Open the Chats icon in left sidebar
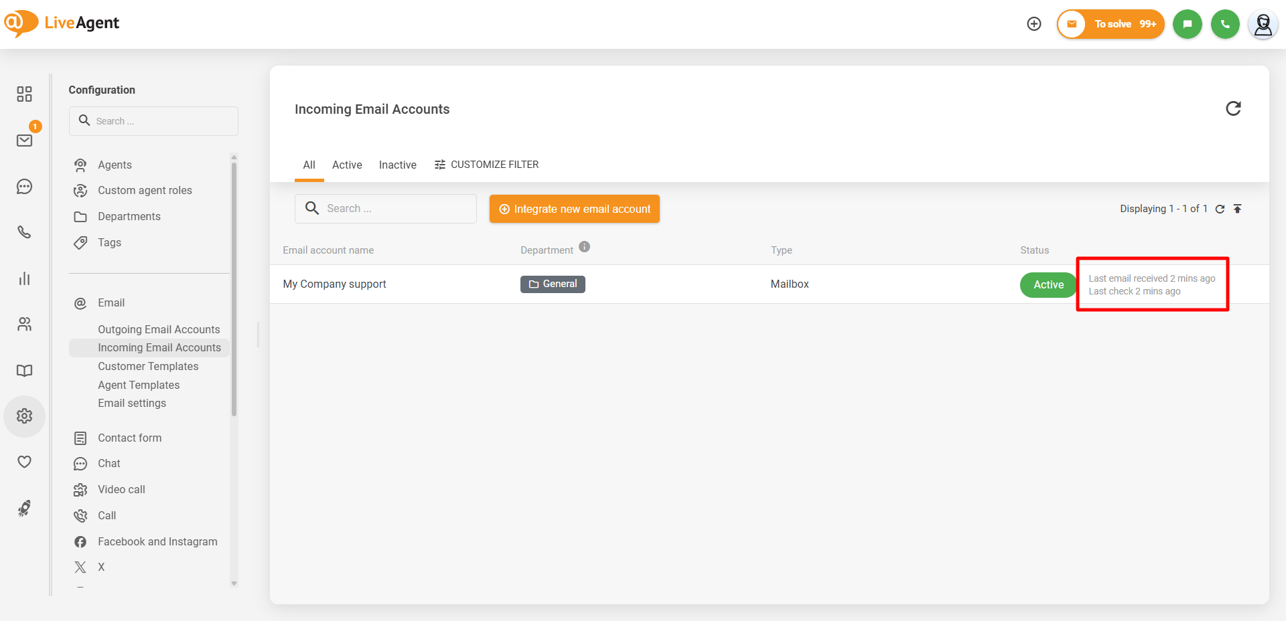Viewport: 1286px width, 621px height. pos(25,187)
